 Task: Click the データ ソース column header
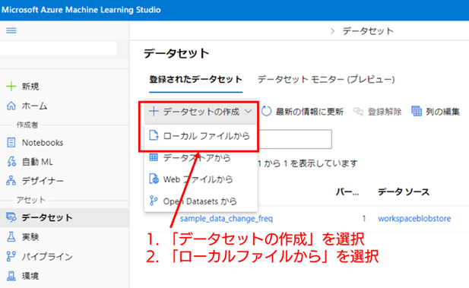click(x=404, y=191)
